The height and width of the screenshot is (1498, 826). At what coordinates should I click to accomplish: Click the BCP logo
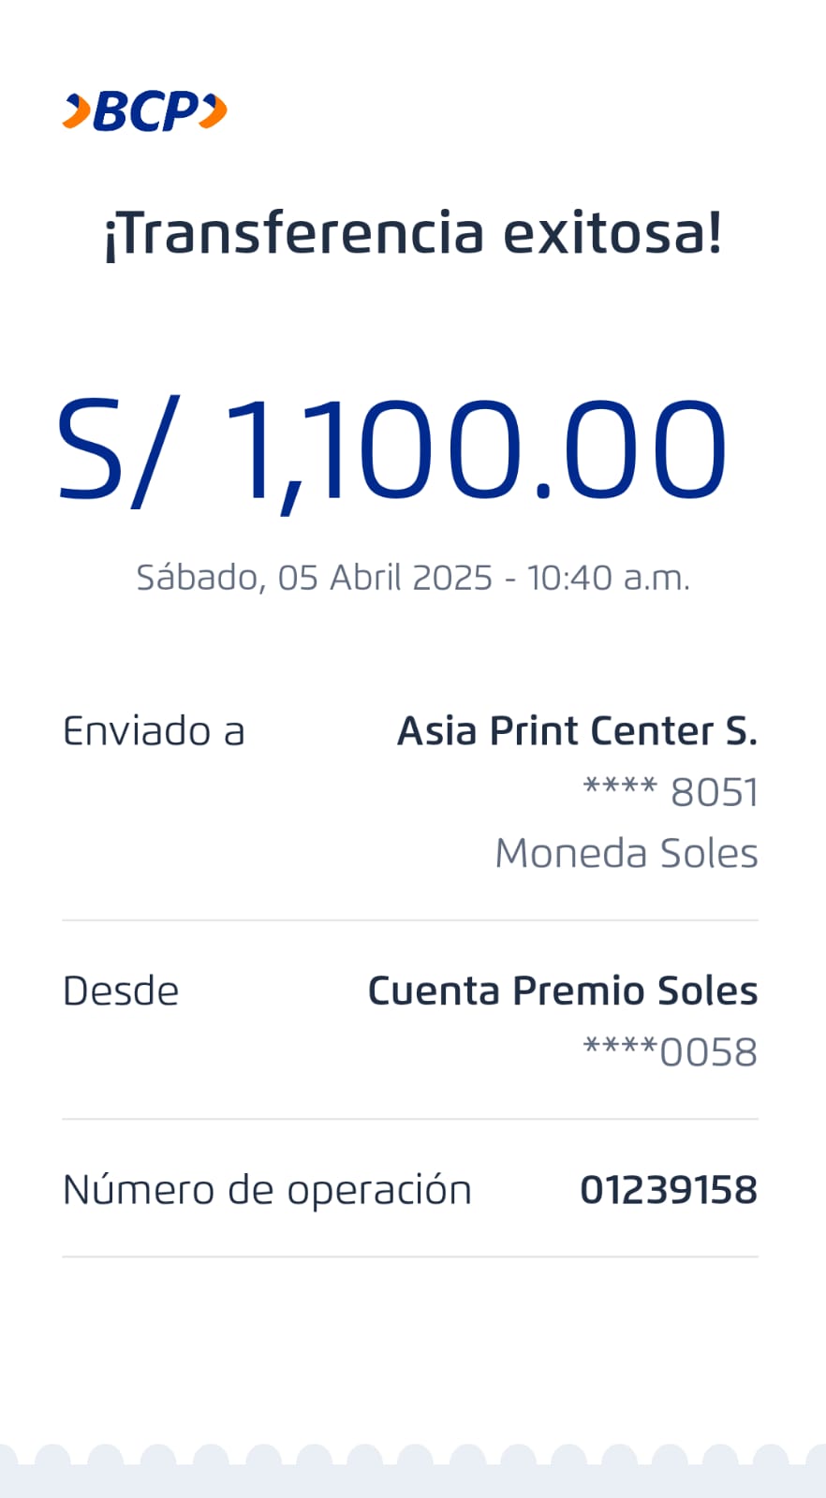[x=145, y=111]
